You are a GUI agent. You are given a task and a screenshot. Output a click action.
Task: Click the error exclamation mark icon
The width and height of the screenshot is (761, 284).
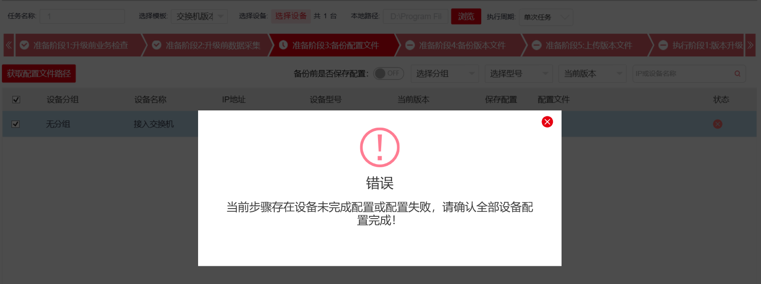380,147
